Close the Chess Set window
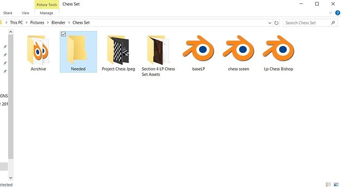The image size is (341, 187). [333, 4]
